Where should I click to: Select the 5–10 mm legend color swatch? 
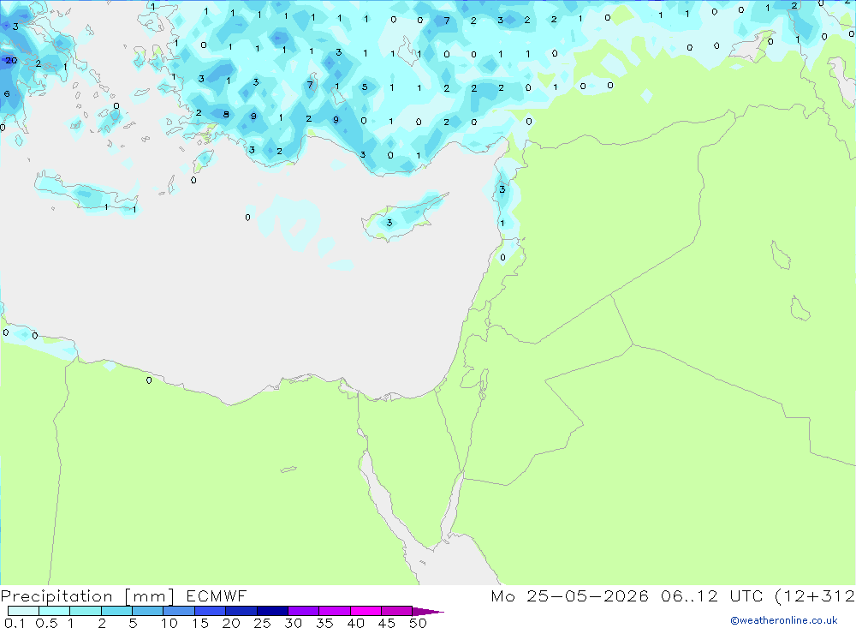tap(148, 611)
